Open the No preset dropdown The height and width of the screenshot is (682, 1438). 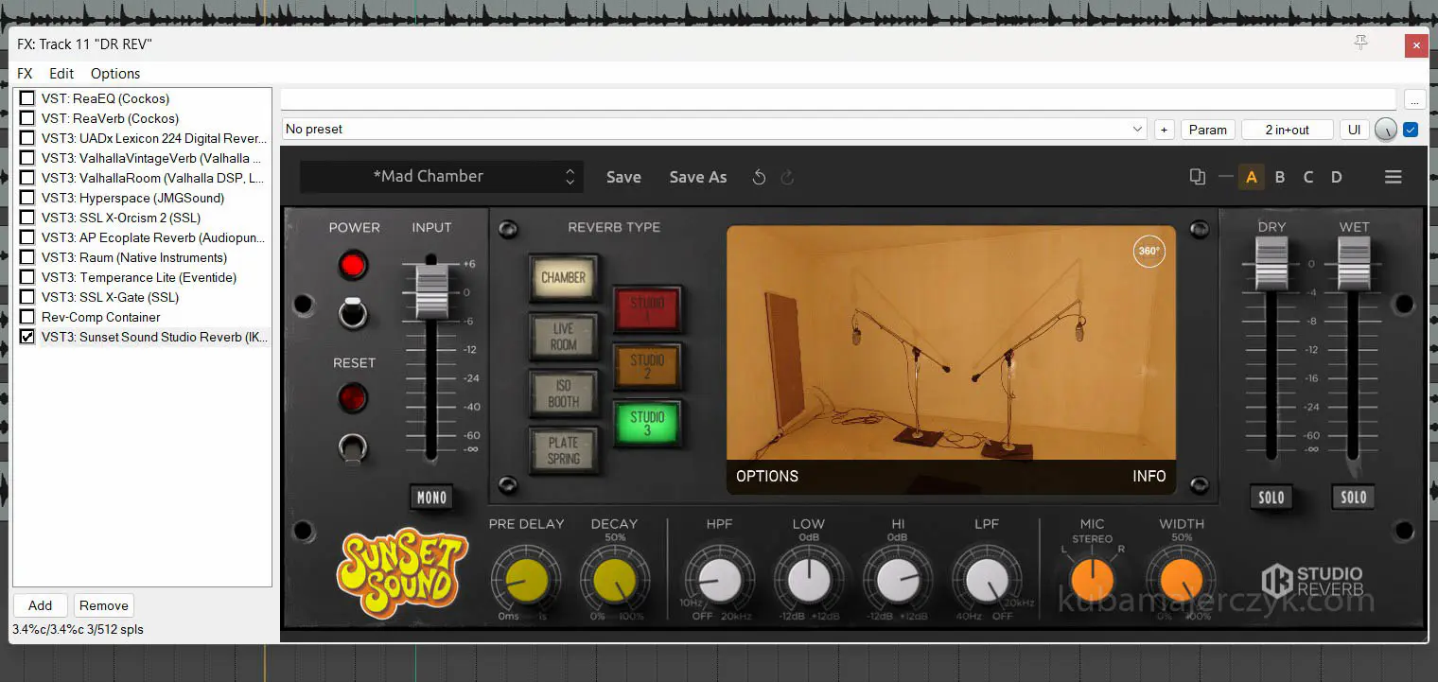pyautogui.click(x=715, y=130)
